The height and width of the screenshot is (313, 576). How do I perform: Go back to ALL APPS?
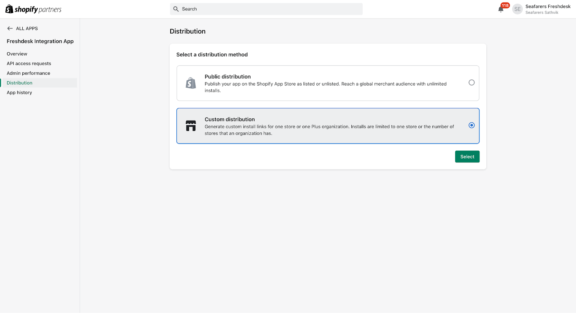pos(22,28)
